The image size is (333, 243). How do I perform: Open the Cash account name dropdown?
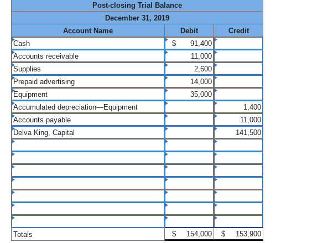click(87, 43)
